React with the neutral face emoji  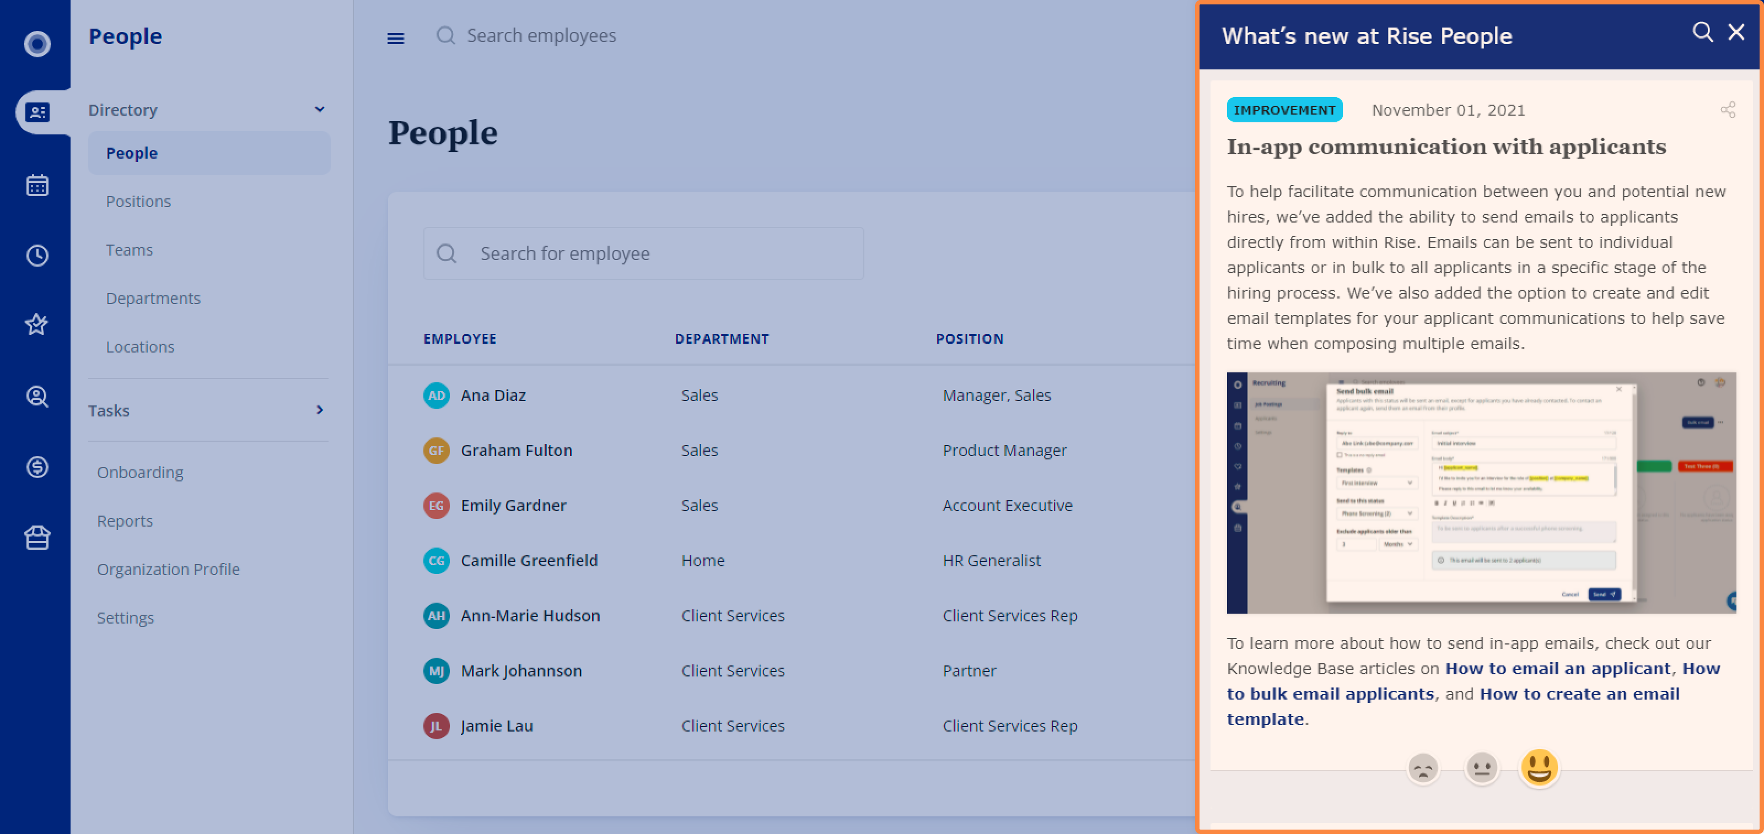point(1481,768)
